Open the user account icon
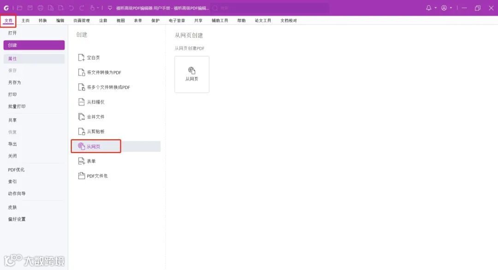 (444, 8)
